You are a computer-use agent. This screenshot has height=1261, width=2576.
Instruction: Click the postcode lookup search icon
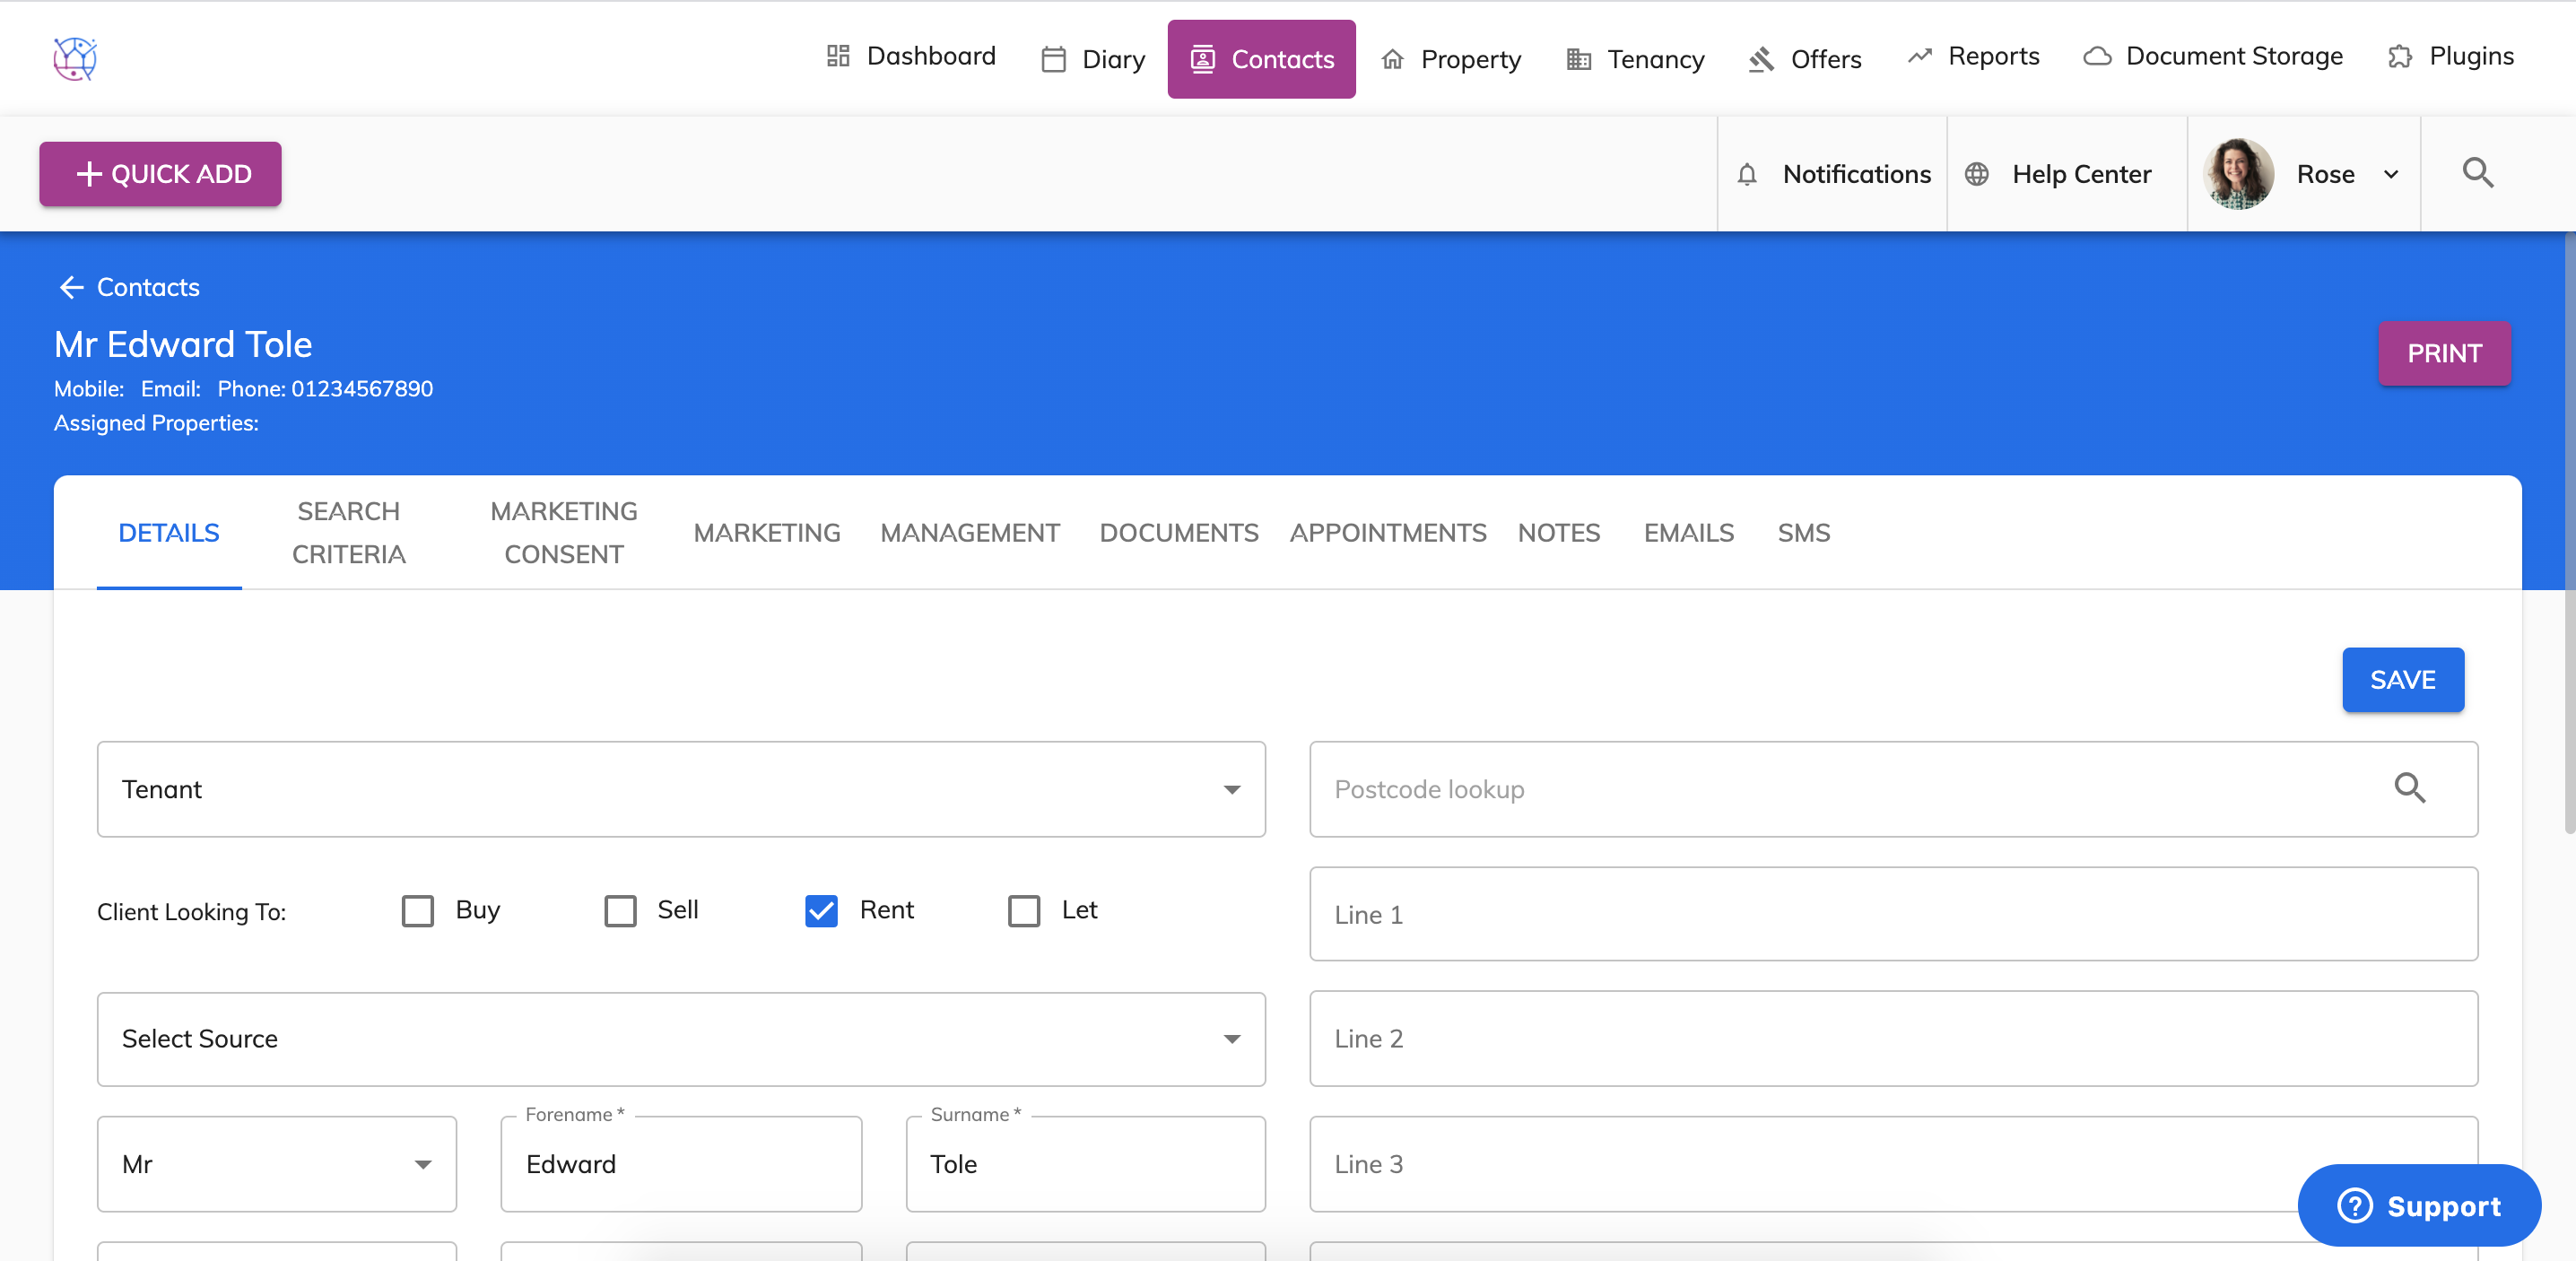(2409, 788)
